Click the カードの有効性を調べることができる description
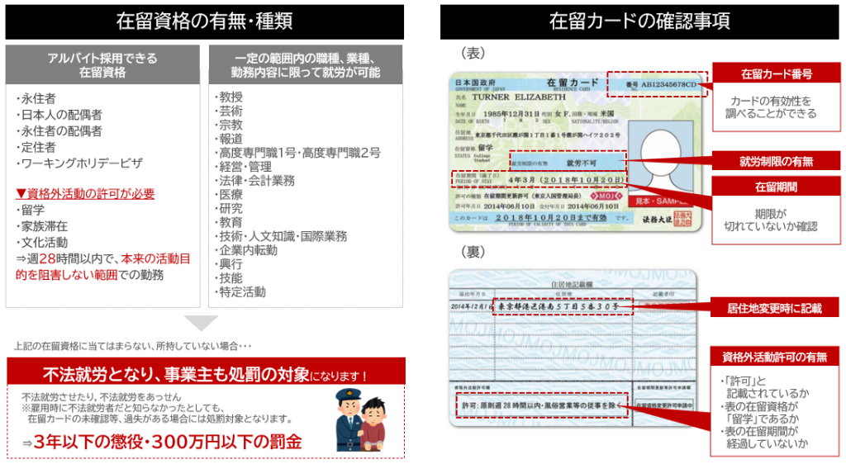Screen dimensions: 846x464 (x=771, y=107)
